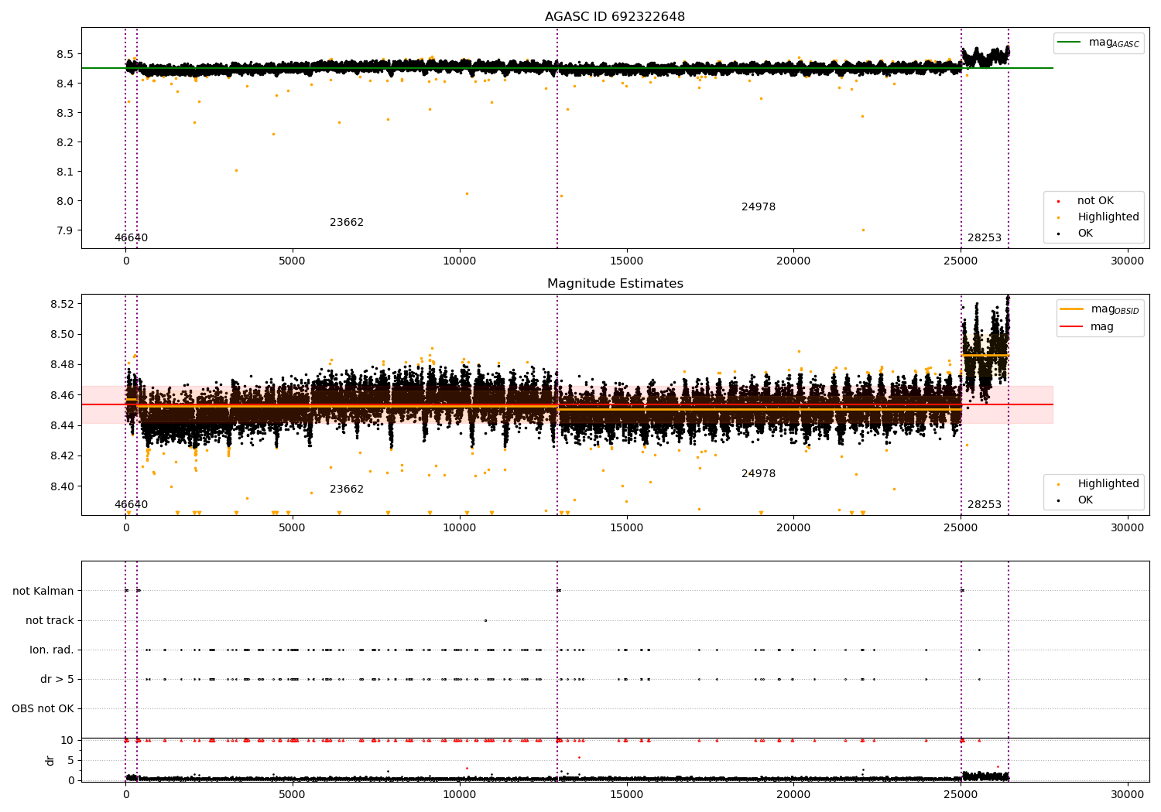
Task: Click x-axis tick 15000 in Magnitude Estimates plot
Action: click(x=627, y=528)
